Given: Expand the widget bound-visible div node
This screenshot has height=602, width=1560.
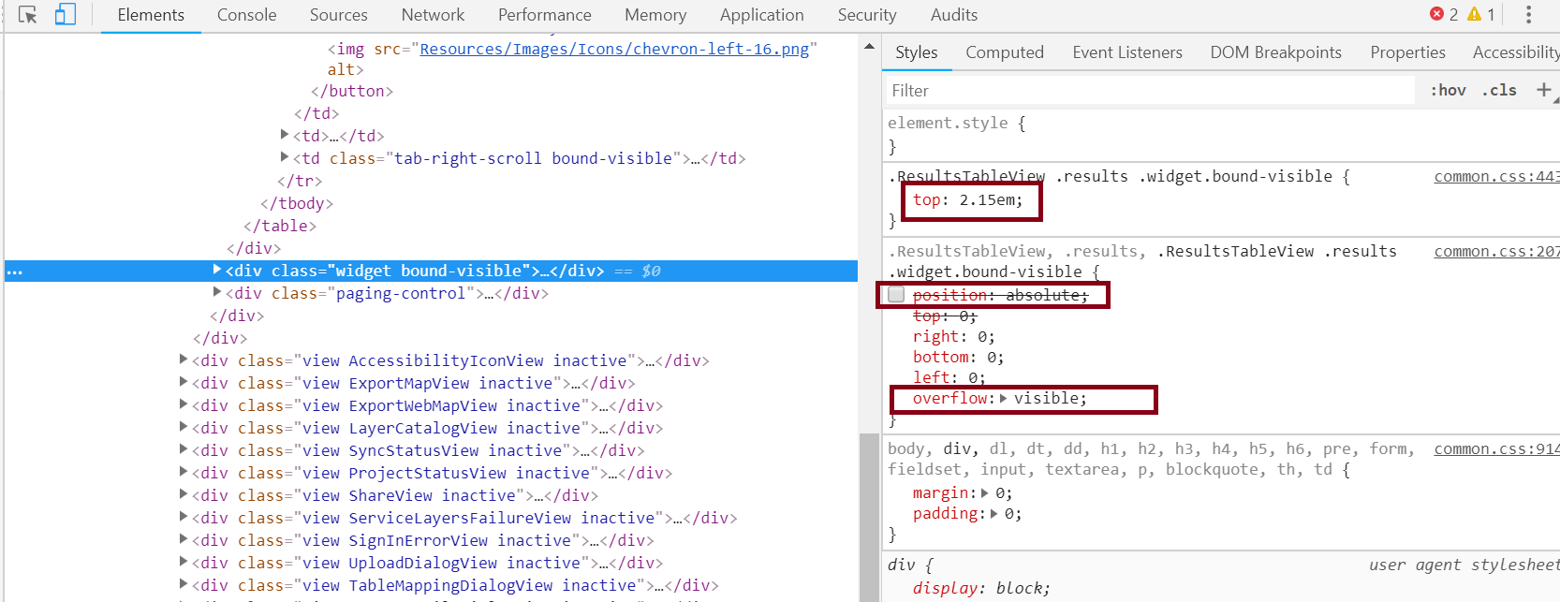Looking at the screenshot, I should point(217,271).
